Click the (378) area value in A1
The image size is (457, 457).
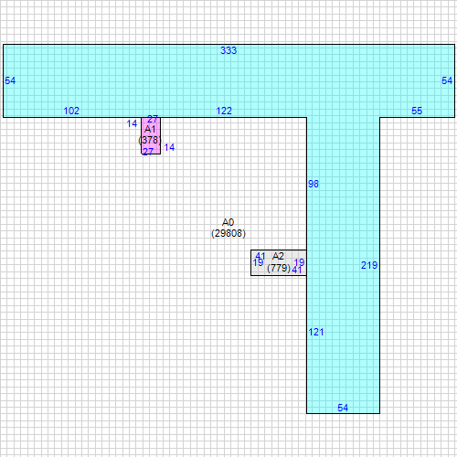(x=150, y=140)
